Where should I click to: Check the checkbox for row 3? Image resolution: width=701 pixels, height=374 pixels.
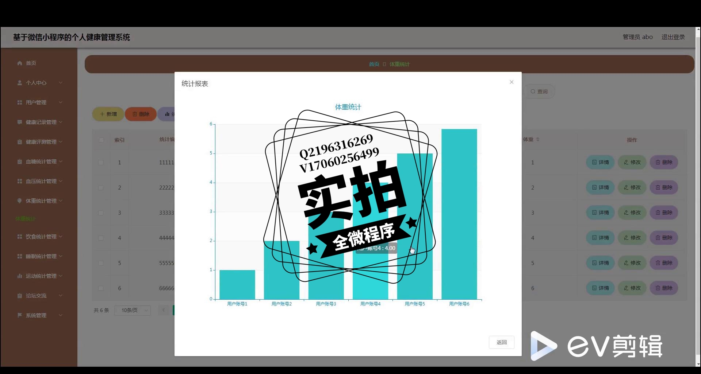tap(101, 213)
